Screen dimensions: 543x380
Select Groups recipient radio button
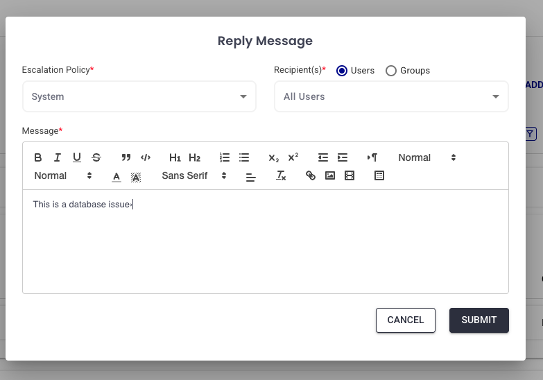coord(391,71)
